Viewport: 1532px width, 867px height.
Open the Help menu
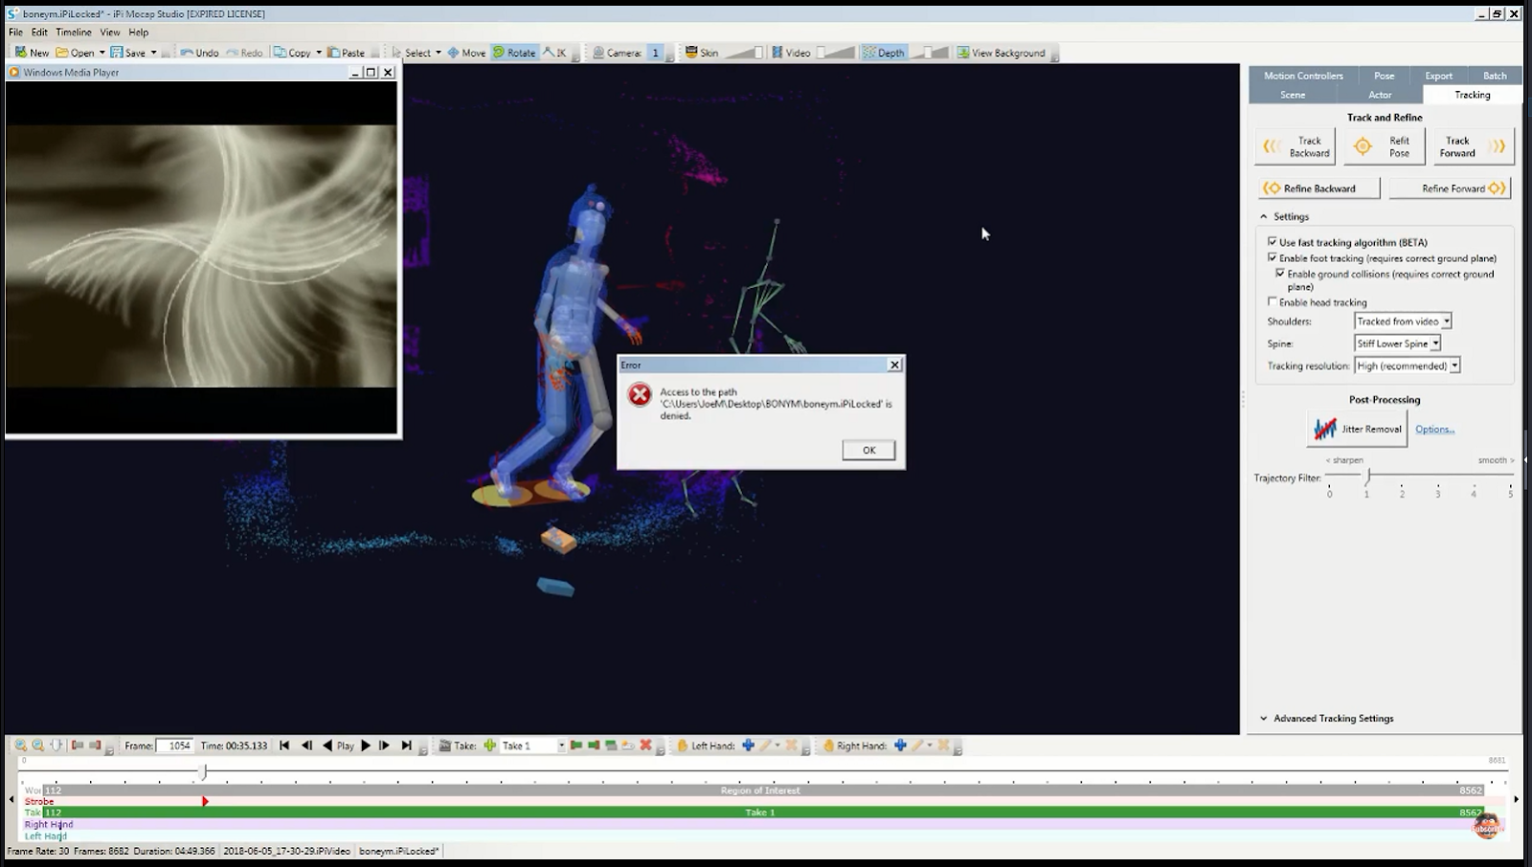click(139, 32)
